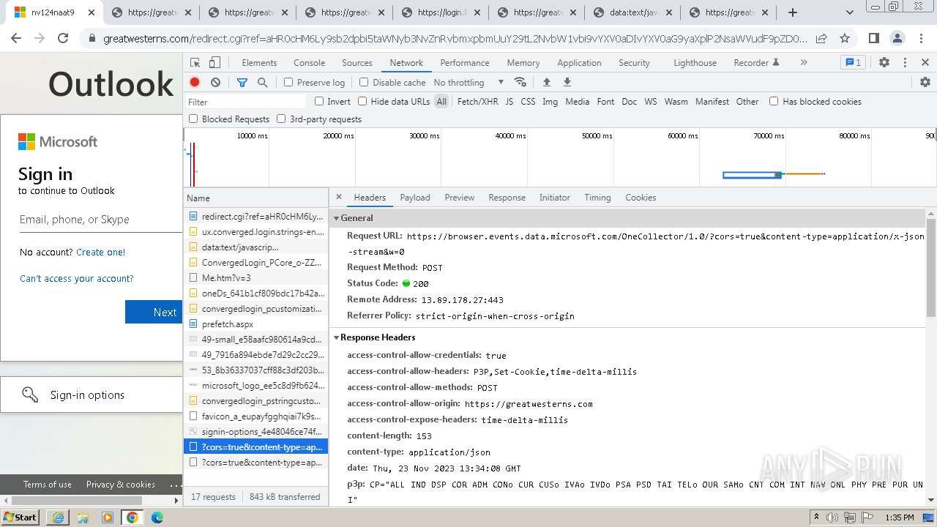Click the Create one! link
Viewport: 937px width, 527px height.
click(100, 252)
